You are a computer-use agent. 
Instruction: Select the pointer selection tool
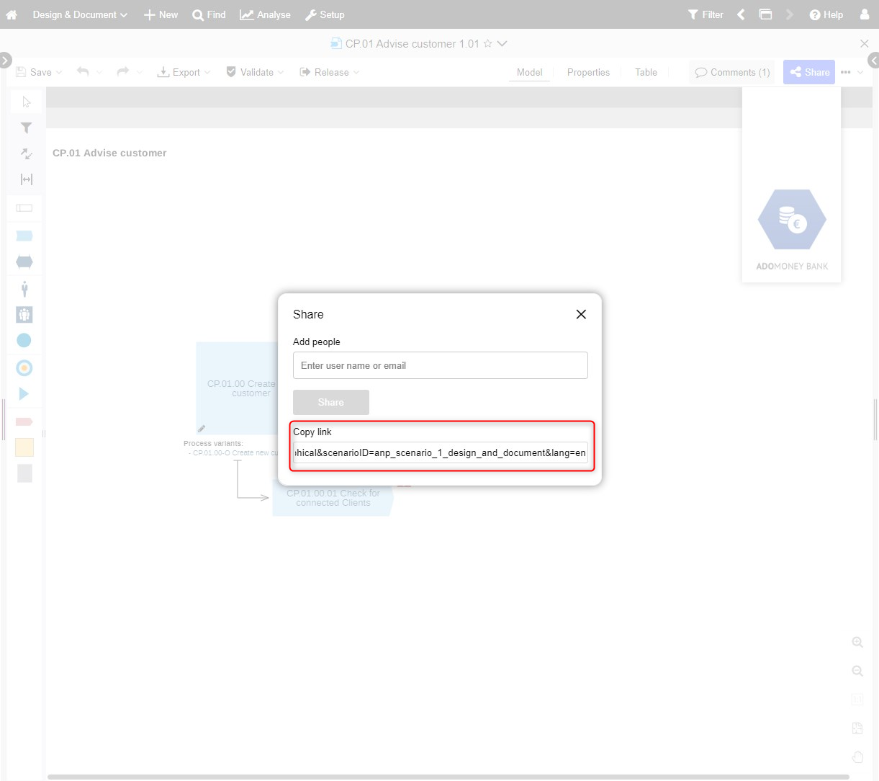click(x=27, y=102)
